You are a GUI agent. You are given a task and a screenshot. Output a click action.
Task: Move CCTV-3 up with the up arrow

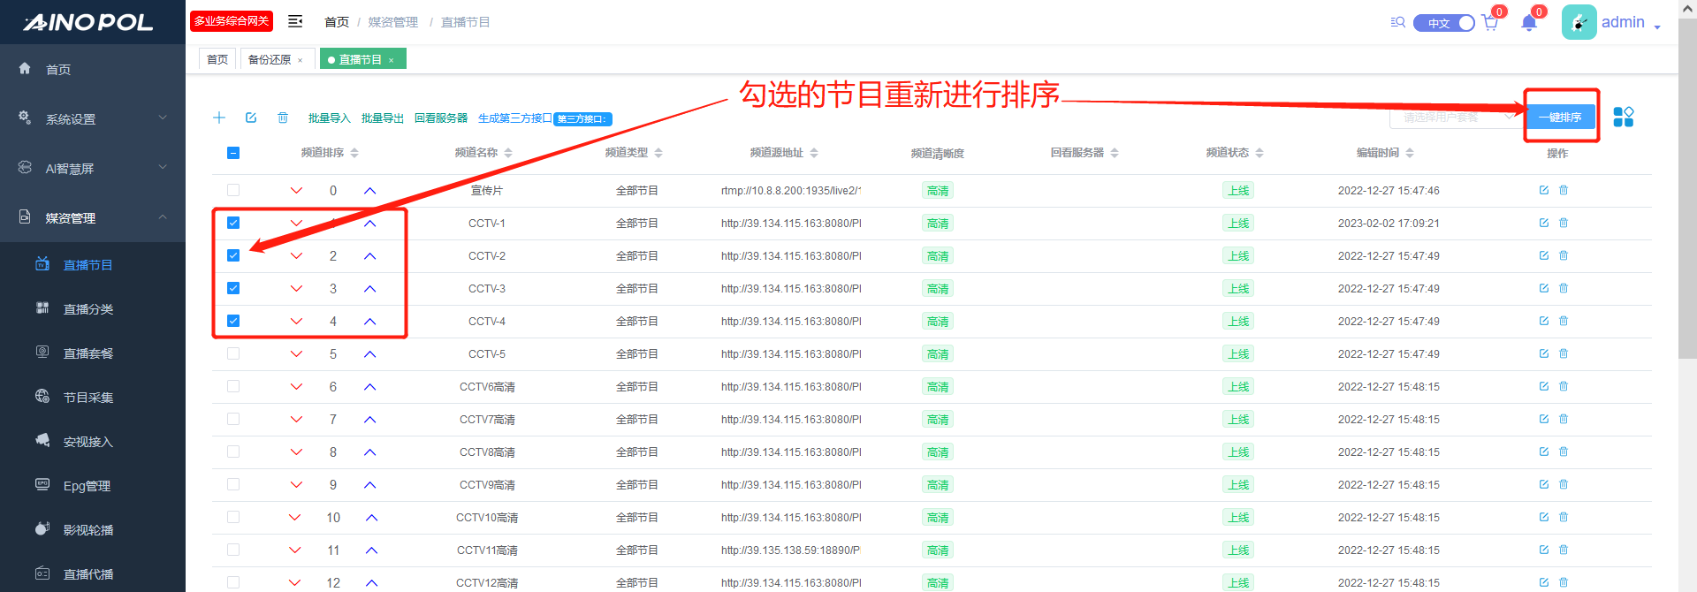[369, 289]
